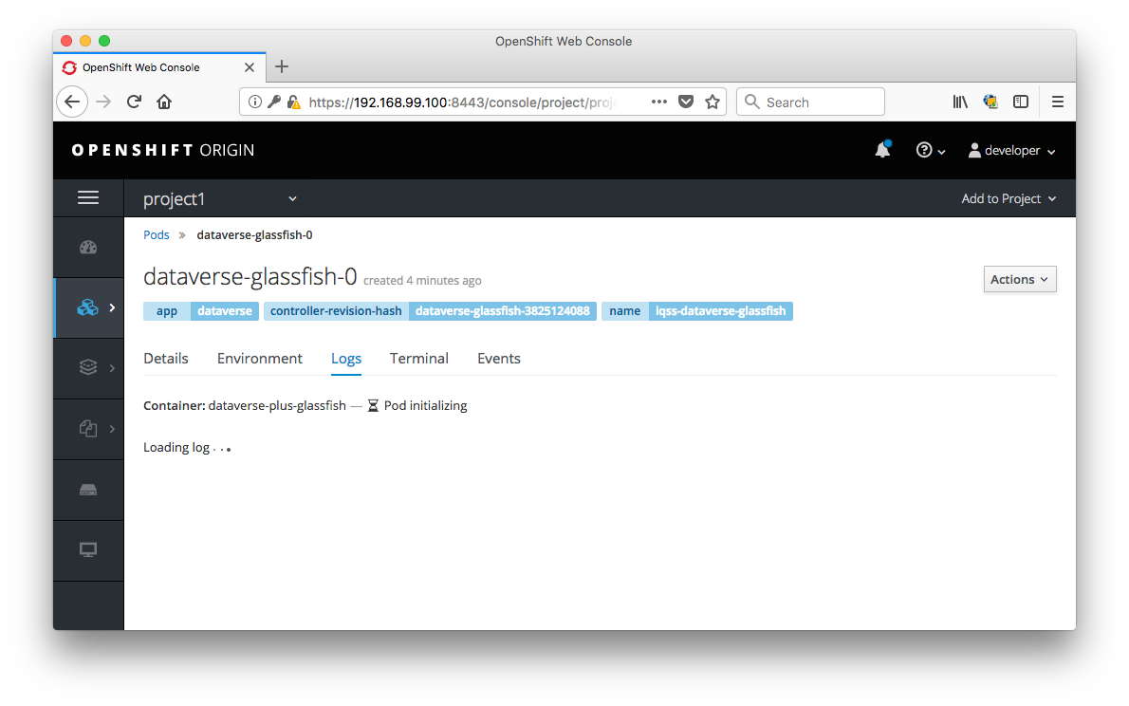Open the Firefox hamburger menu

tap(1058, 102)
